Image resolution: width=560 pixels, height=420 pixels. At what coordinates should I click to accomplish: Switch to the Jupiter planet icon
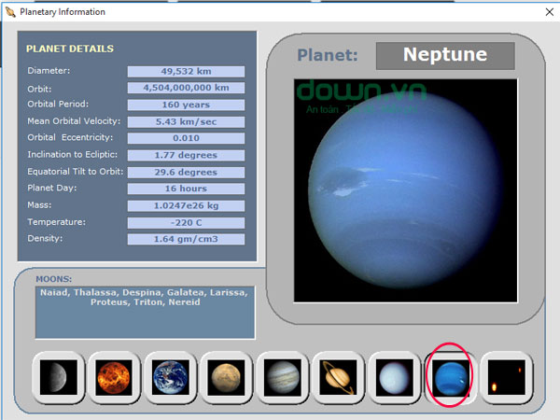[x=283, y=378]
